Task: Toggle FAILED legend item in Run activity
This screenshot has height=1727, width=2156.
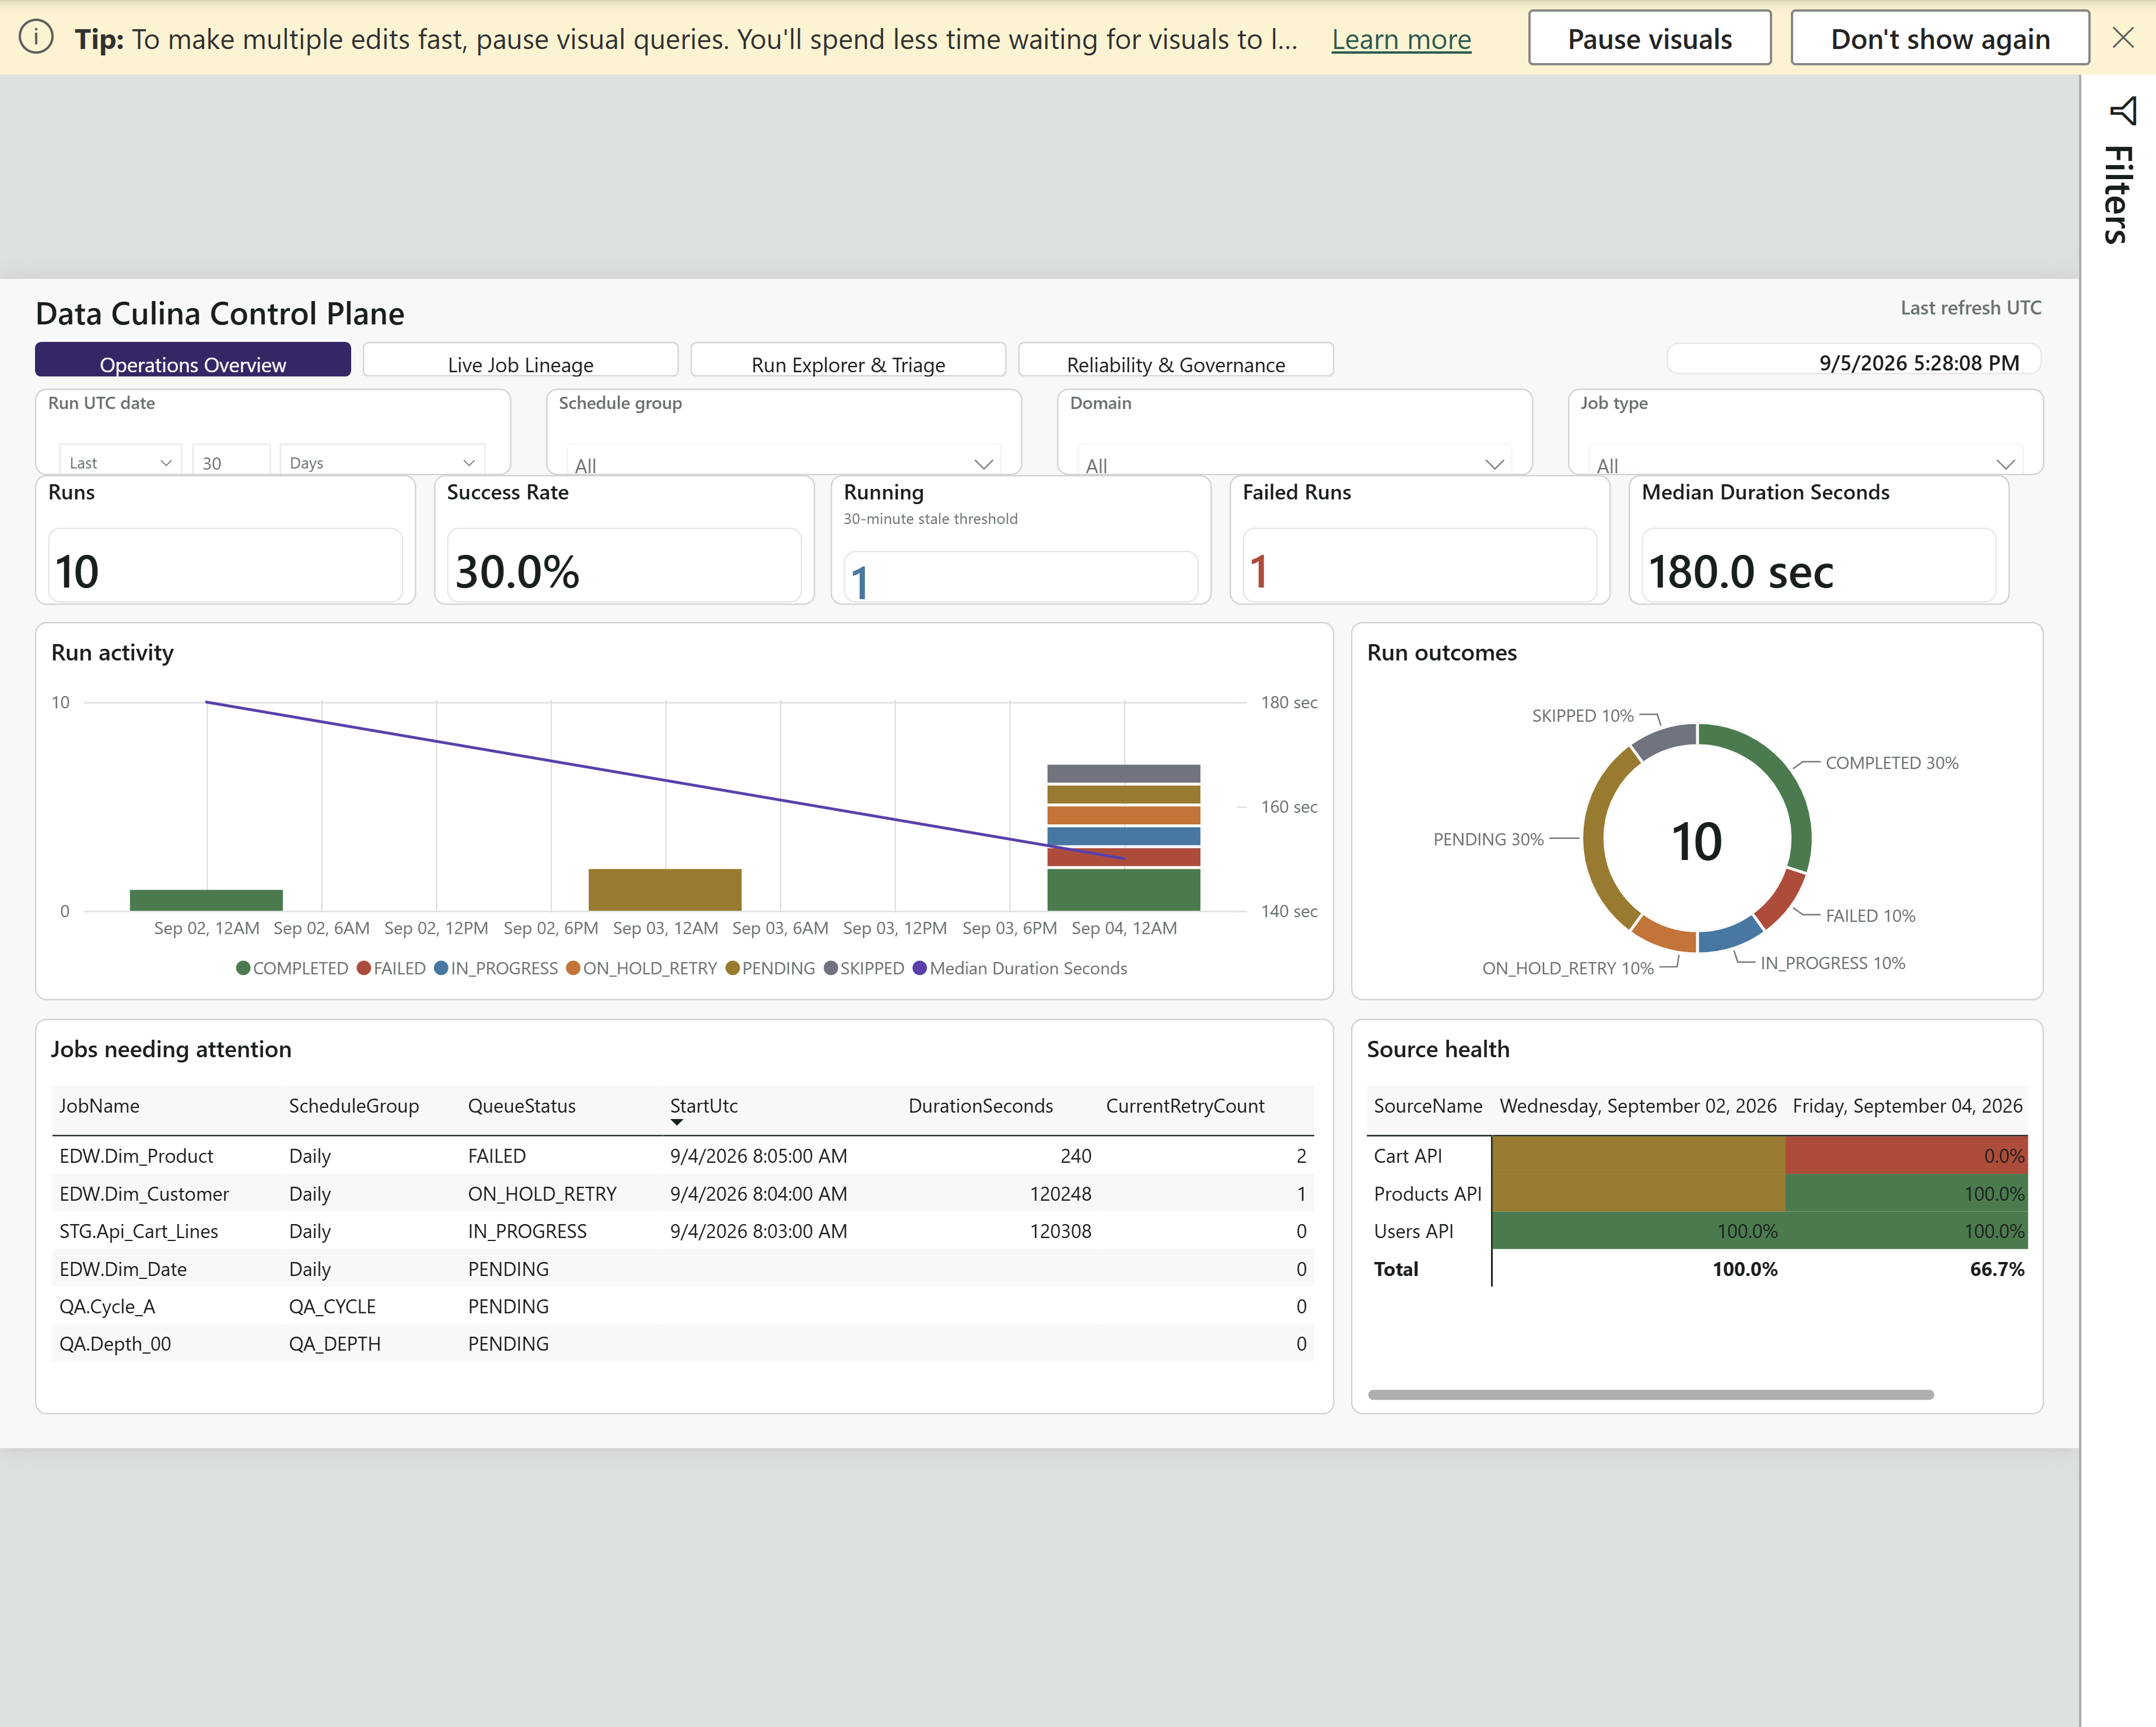Action: [x=391, y=968]
